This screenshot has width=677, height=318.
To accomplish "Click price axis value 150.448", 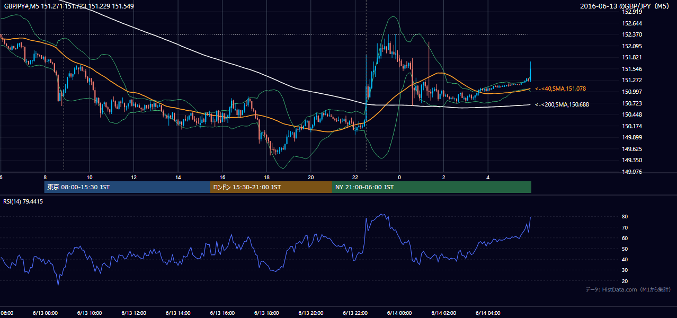I will pyautogui.click(x=631, y=114).
